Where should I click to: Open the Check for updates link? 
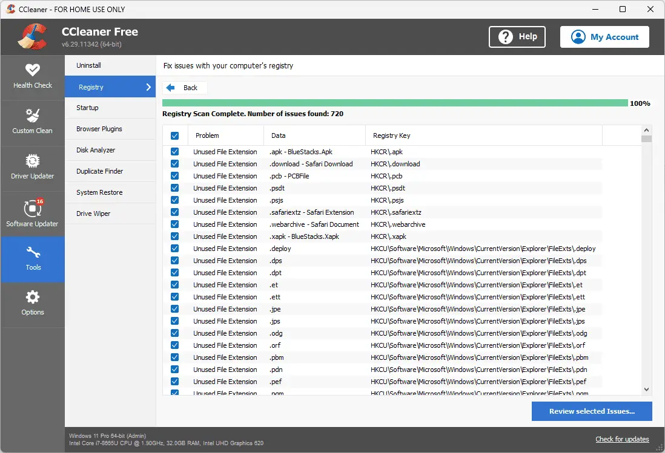click(622, 439)
